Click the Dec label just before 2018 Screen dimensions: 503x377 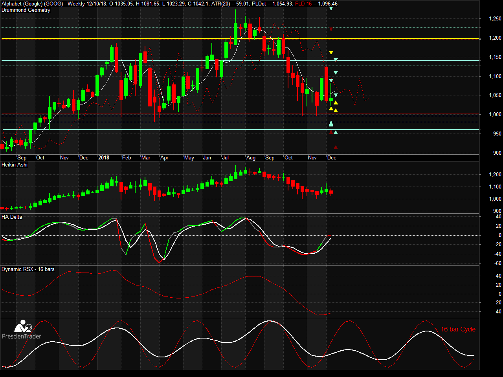coord(84,157)
